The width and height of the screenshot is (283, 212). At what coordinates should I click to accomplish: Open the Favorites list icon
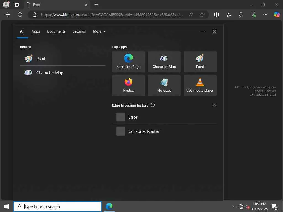click(x=229, y=15)
